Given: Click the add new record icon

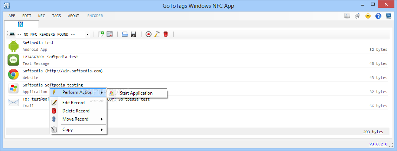Looking at the screenshot, I should [x=101, y=34].
